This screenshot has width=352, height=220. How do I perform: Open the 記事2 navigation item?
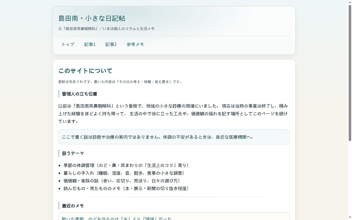[111, 44]
